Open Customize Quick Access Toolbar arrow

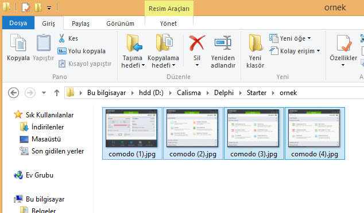tap(49, 8)
